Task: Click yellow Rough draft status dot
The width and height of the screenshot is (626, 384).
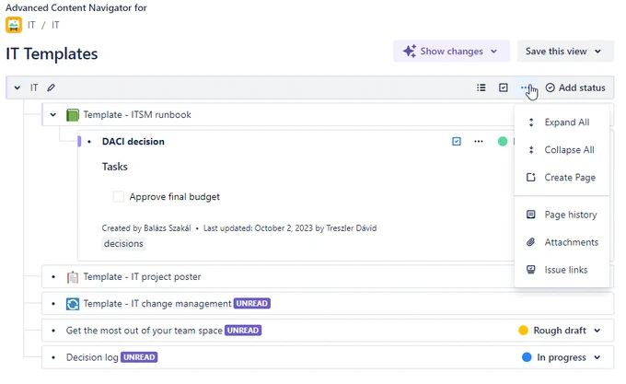Action: pos(523,330)
